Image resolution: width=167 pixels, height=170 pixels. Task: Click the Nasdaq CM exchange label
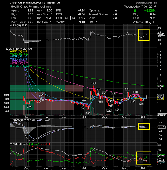click(x=54, y=3)
